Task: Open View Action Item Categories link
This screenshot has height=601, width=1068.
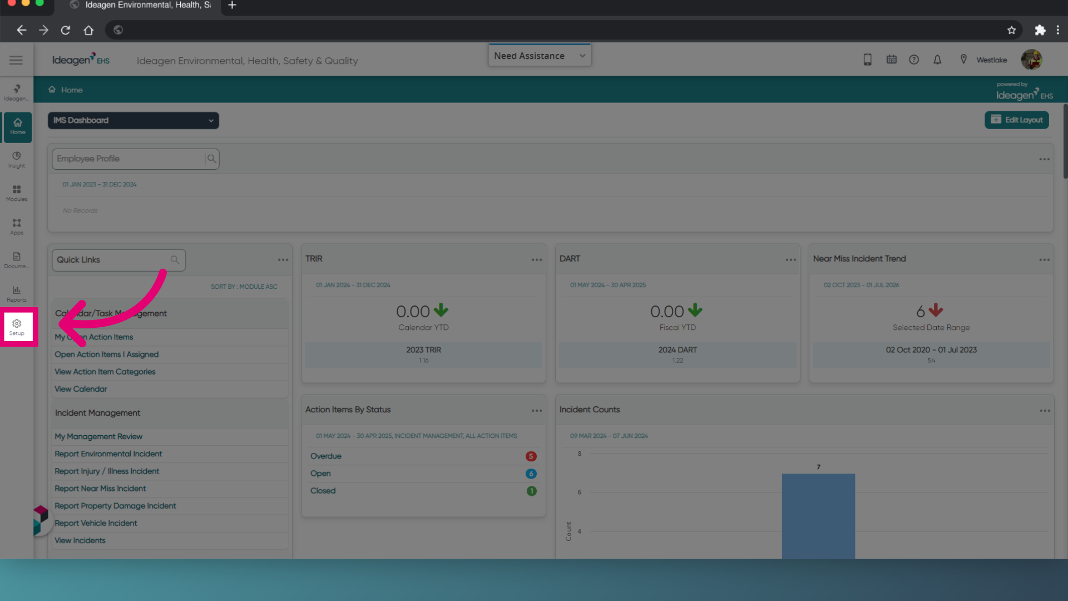Action: [x=105, y=372]
